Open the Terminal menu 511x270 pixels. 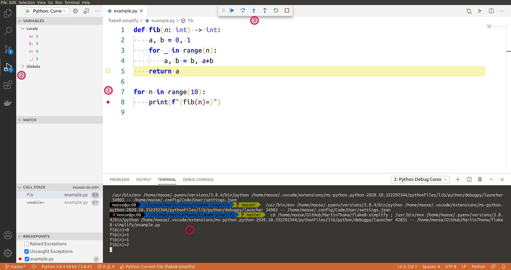point(72,2)
